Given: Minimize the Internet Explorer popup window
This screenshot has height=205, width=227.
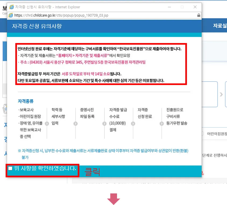Looking at the screenshot, I should 169,7.
